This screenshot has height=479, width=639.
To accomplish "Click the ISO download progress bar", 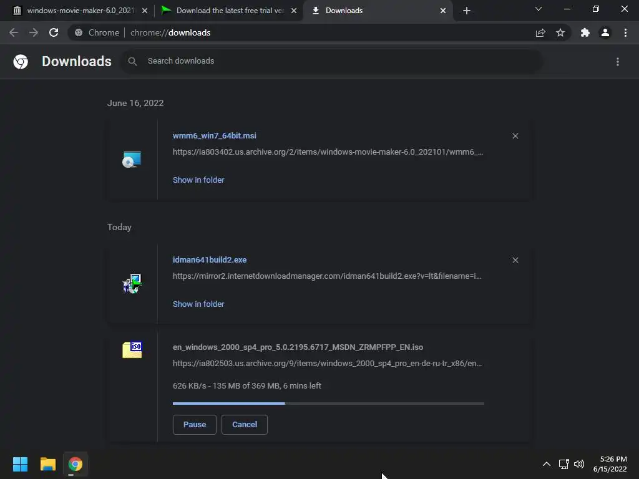I will [x=328, y=404].
